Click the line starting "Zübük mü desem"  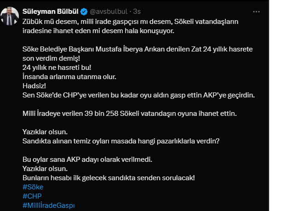pyautogui.click(x=131, y=22)
